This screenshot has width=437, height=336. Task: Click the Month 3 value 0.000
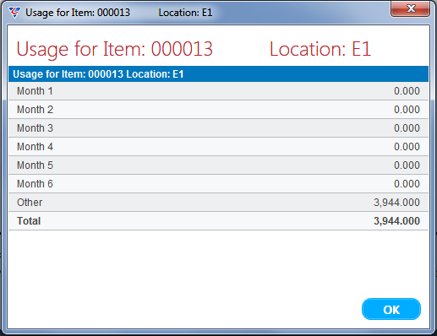pyautogui.click(x=407, y=128)
